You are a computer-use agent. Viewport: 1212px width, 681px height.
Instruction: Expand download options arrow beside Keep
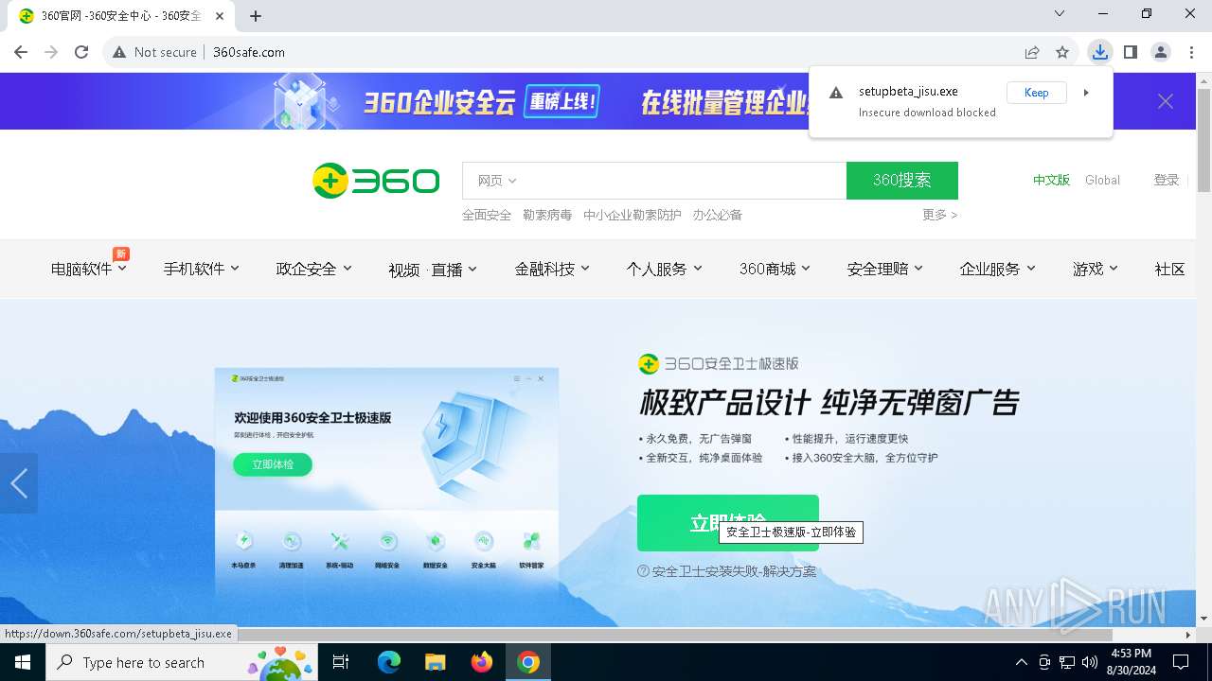(1086, 93)
